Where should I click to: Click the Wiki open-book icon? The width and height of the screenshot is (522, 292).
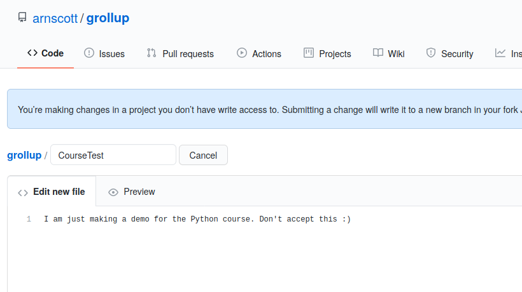click(378, 53)
